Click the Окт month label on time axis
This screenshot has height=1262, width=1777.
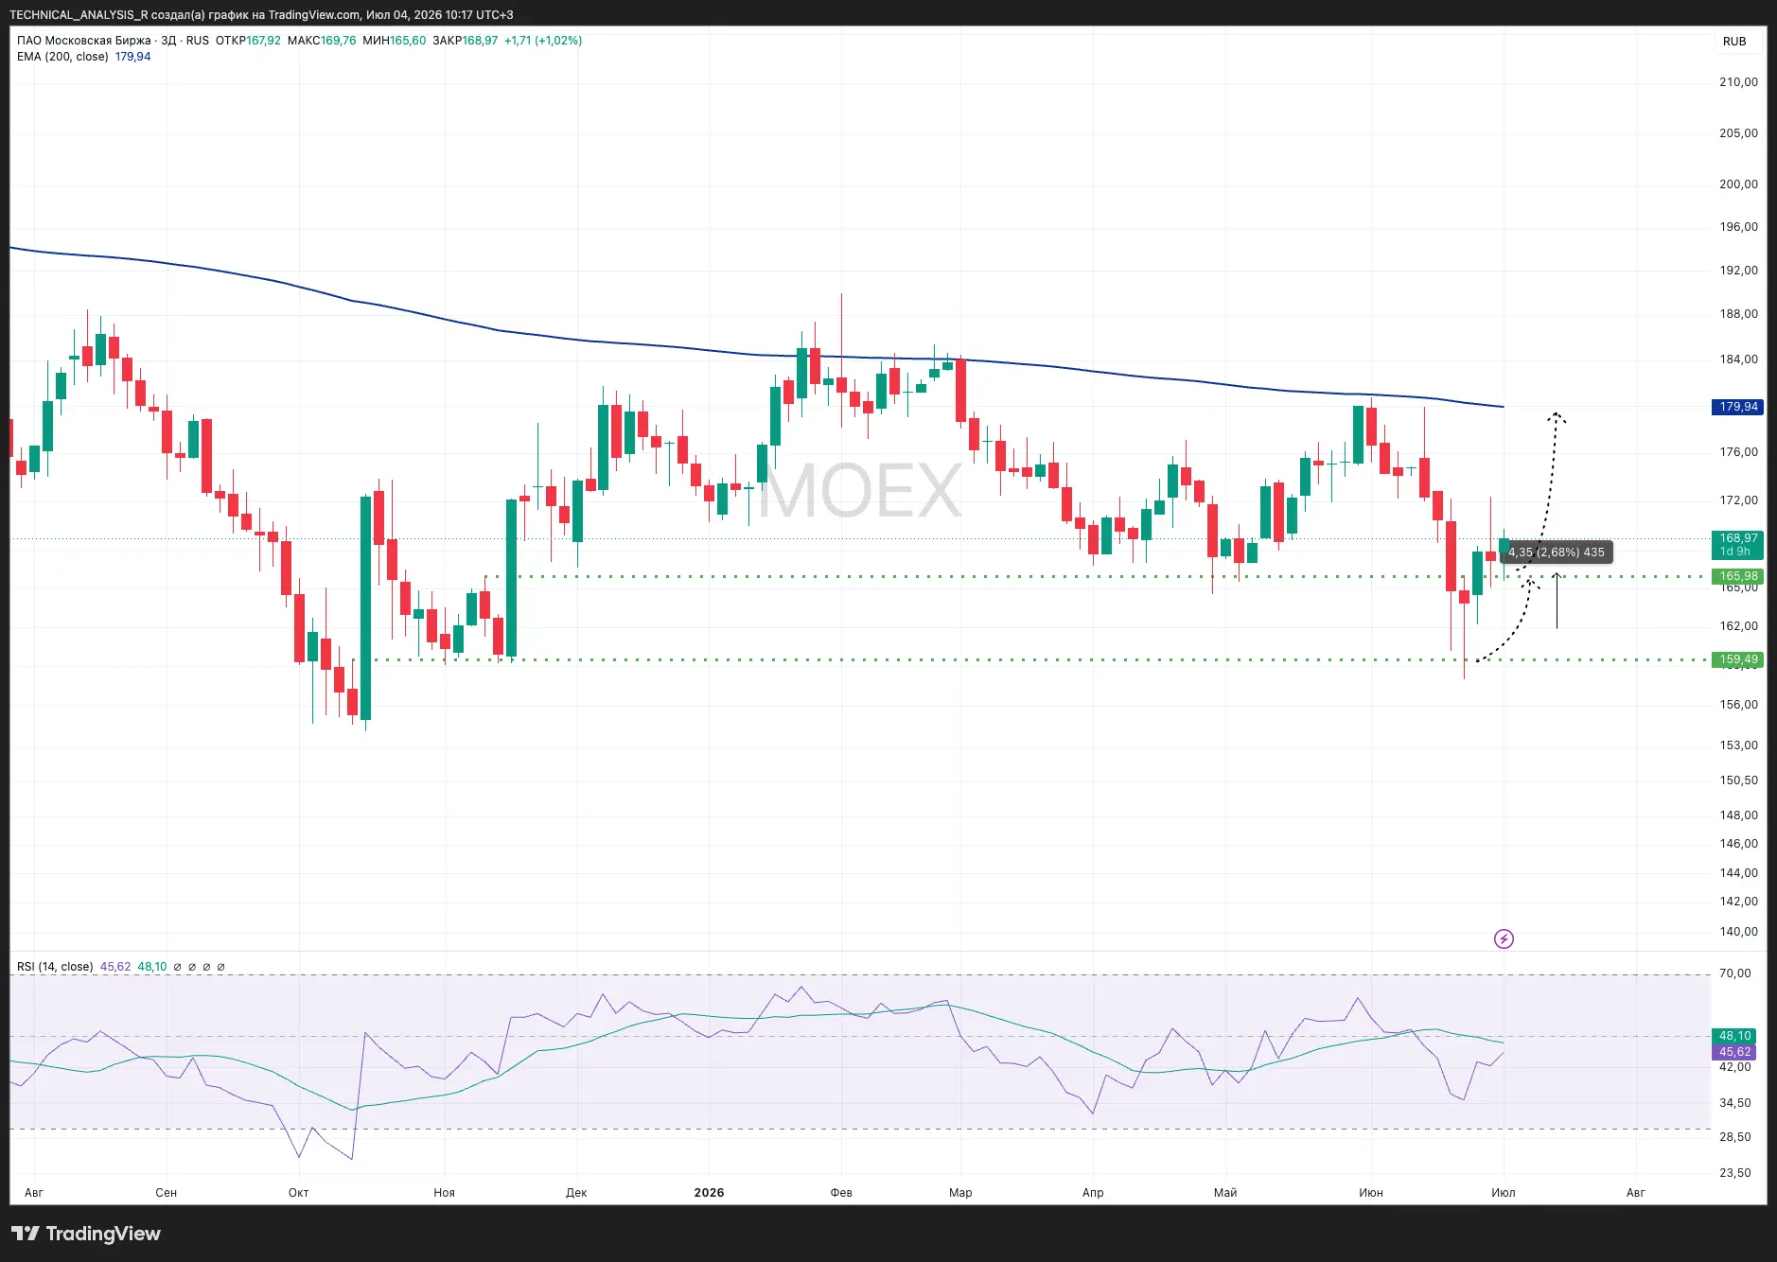coord(299,1193)
